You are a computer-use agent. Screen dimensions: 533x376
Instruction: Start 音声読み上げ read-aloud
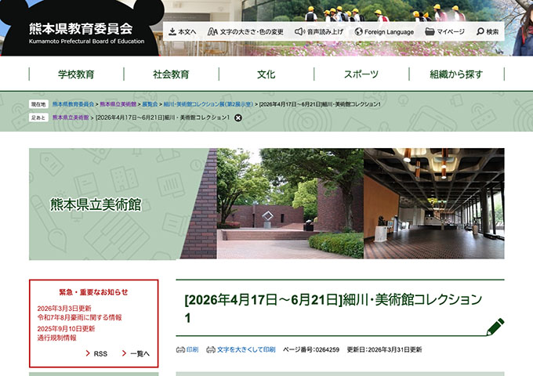(319, 31)
